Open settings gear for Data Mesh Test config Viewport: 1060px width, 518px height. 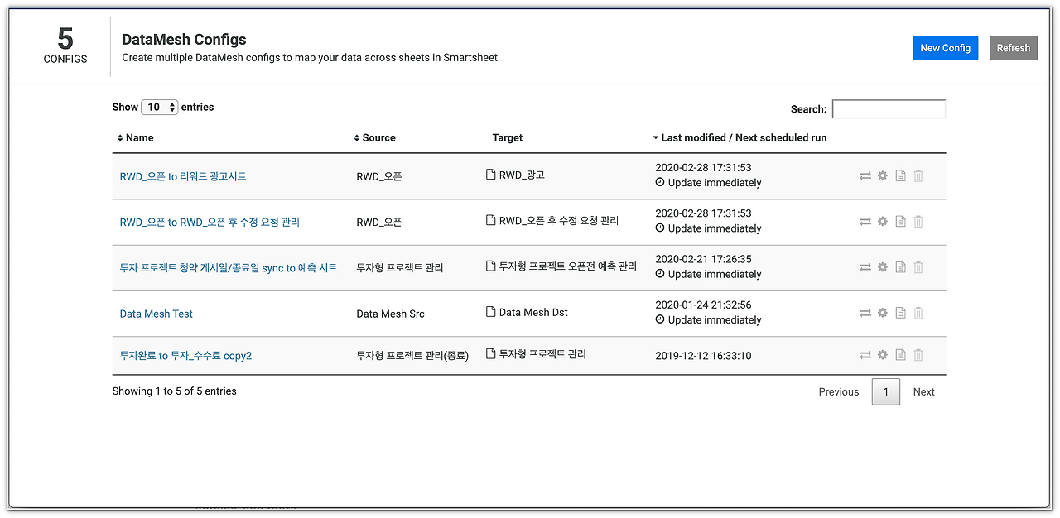point(882,313)
